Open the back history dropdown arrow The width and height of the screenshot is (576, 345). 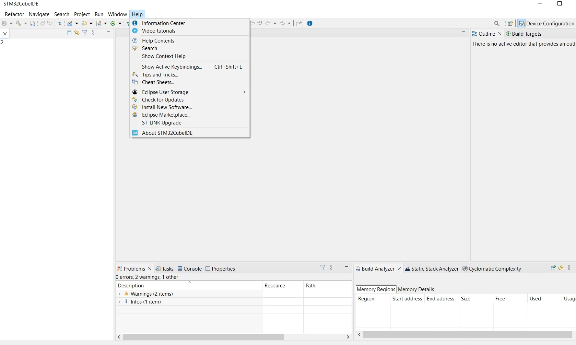tap(275, 24)
